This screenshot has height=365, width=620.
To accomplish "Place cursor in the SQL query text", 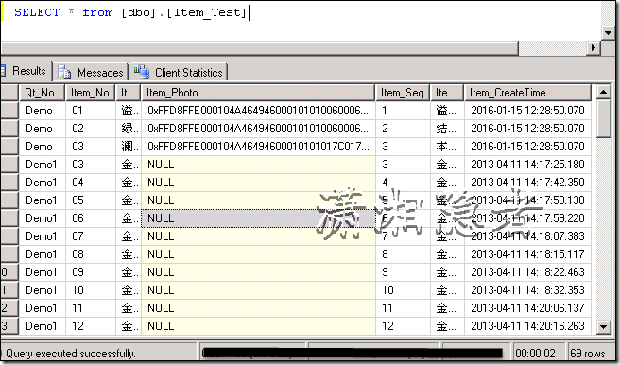I will (x=130, y=12).
